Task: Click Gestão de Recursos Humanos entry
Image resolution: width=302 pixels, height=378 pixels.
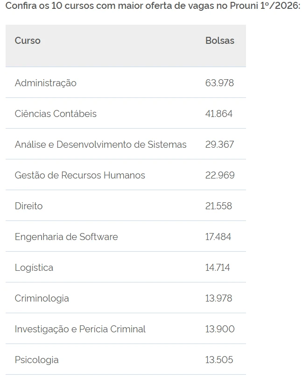Action: click(x=80, y=175)
